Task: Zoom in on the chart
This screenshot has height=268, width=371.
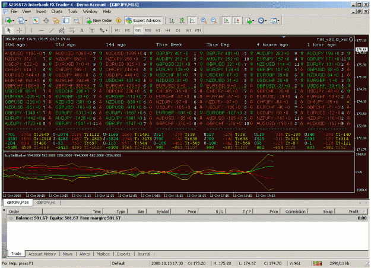Action: pos(204,21)
